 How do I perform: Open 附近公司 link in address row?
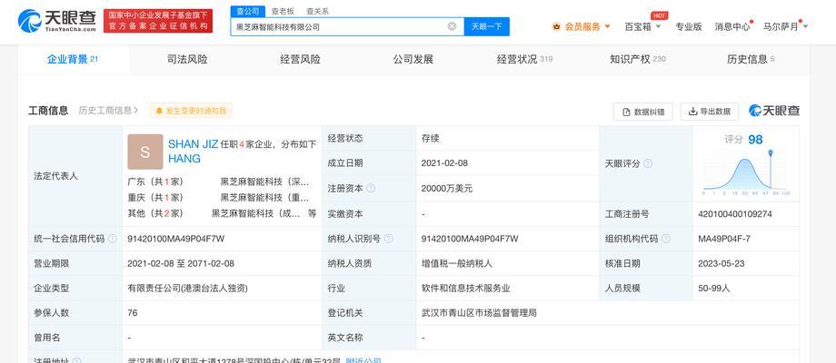point(363,360)
